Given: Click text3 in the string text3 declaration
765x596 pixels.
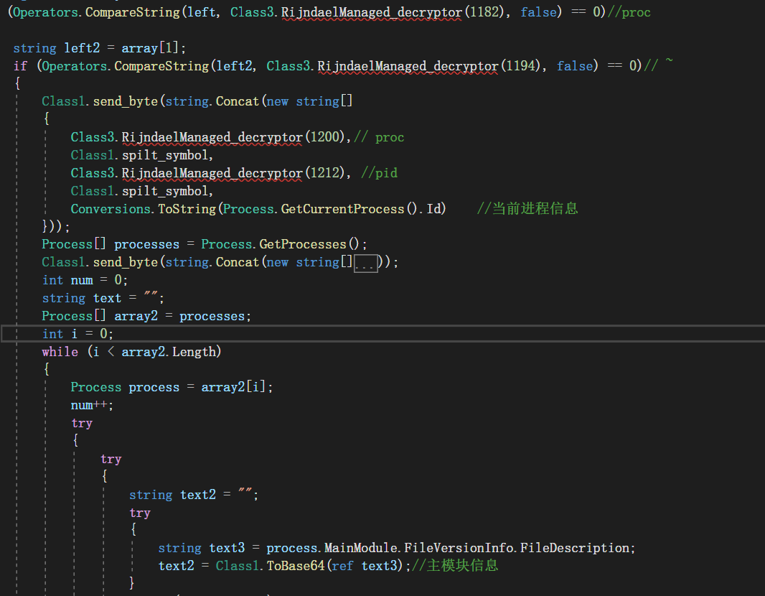Looking at the screenshot, I should point(227,548).
